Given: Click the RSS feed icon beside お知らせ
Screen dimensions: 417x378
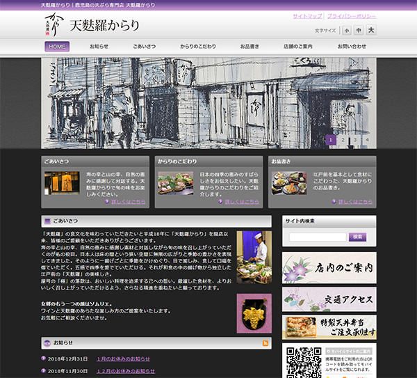Looking at the screenshot, I should point(265,343).
